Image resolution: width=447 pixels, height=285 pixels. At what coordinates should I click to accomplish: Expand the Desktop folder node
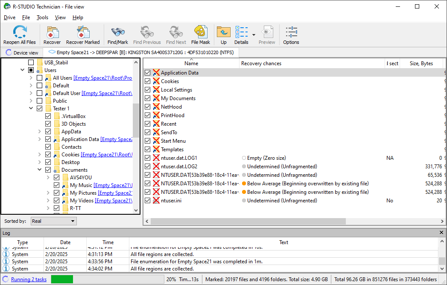coord(40,162)
